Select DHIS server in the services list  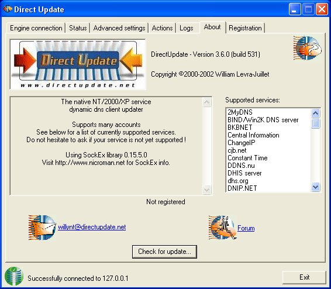[x=244, y=173]
